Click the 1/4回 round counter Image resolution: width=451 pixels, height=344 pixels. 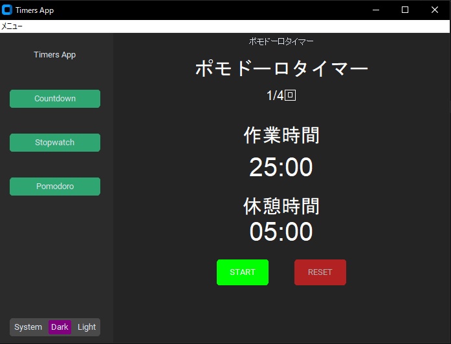(281, 96)
